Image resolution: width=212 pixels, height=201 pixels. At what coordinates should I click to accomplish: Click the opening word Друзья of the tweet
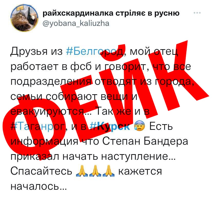29,51
